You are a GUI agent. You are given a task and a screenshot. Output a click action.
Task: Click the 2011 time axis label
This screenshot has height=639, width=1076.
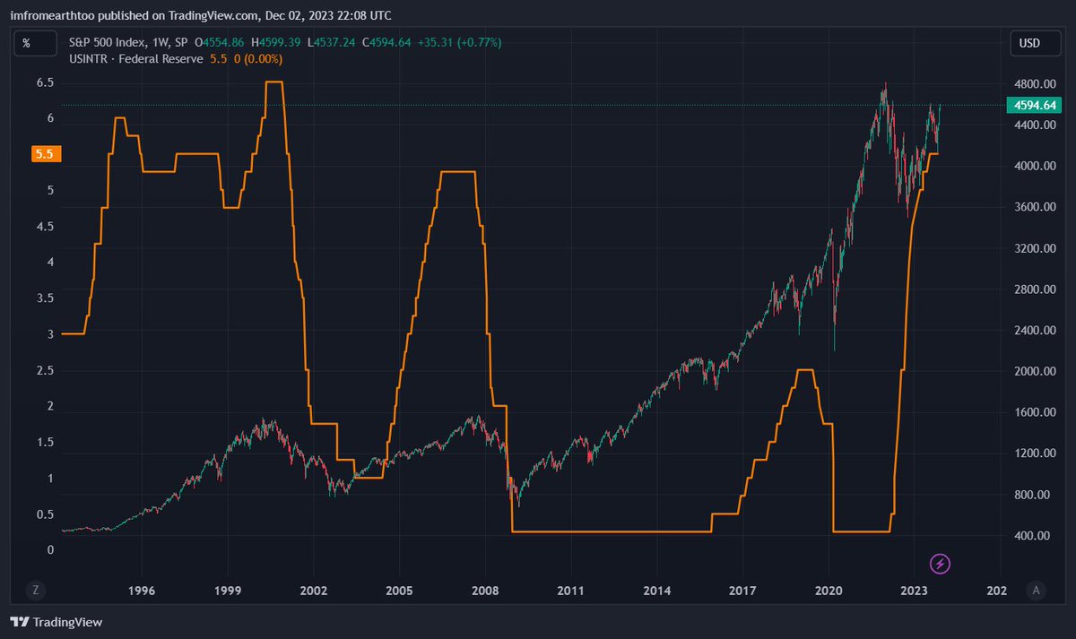[x=571, y=591]
